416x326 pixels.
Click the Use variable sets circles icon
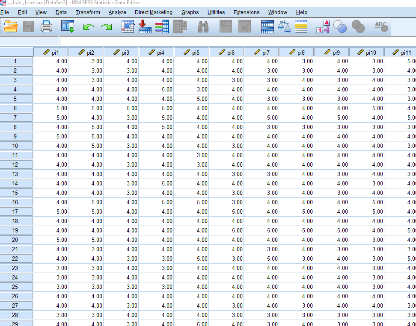click(x=340, y=27)
